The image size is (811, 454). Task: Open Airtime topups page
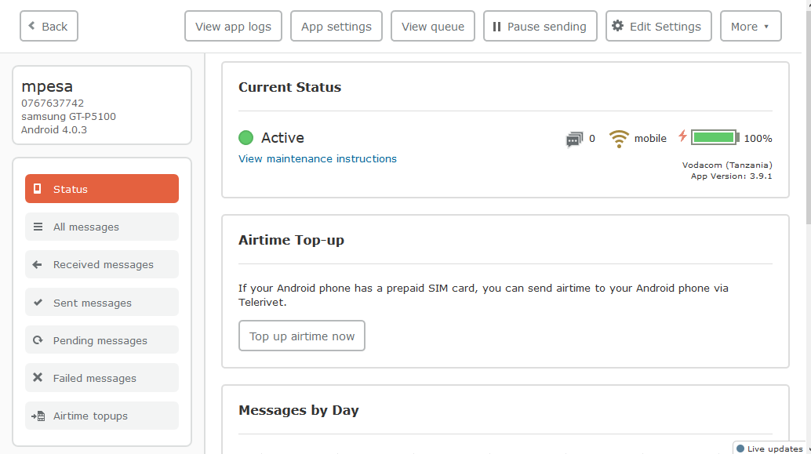pos(102,416)
